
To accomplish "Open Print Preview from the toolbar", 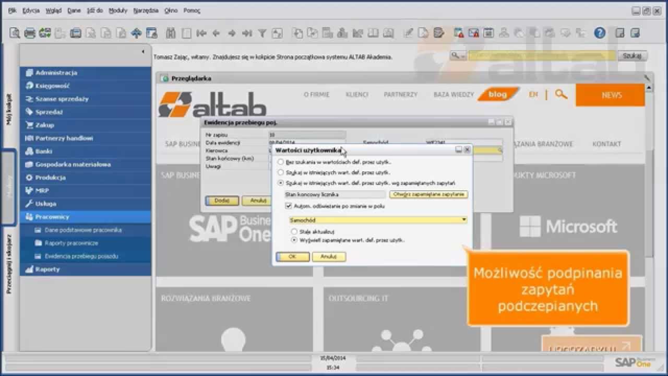I will pyautogui.click(x=15, y=33).
